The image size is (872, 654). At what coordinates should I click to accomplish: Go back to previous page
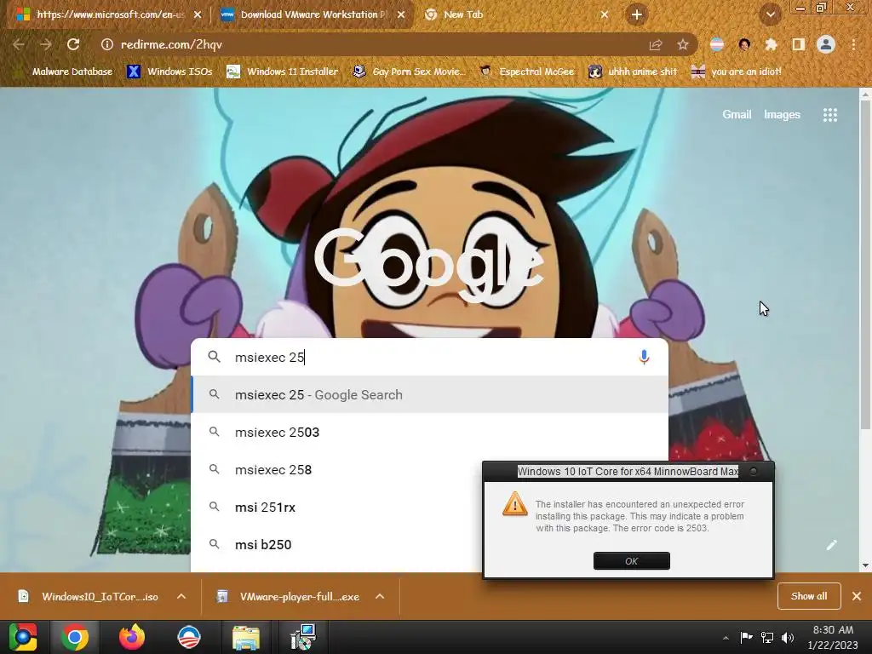(x=19, y=44)
